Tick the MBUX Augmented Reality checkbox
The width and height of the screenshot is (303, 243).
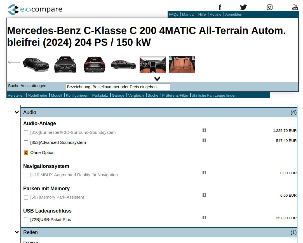pyautogui.click(x=26, y=175)
